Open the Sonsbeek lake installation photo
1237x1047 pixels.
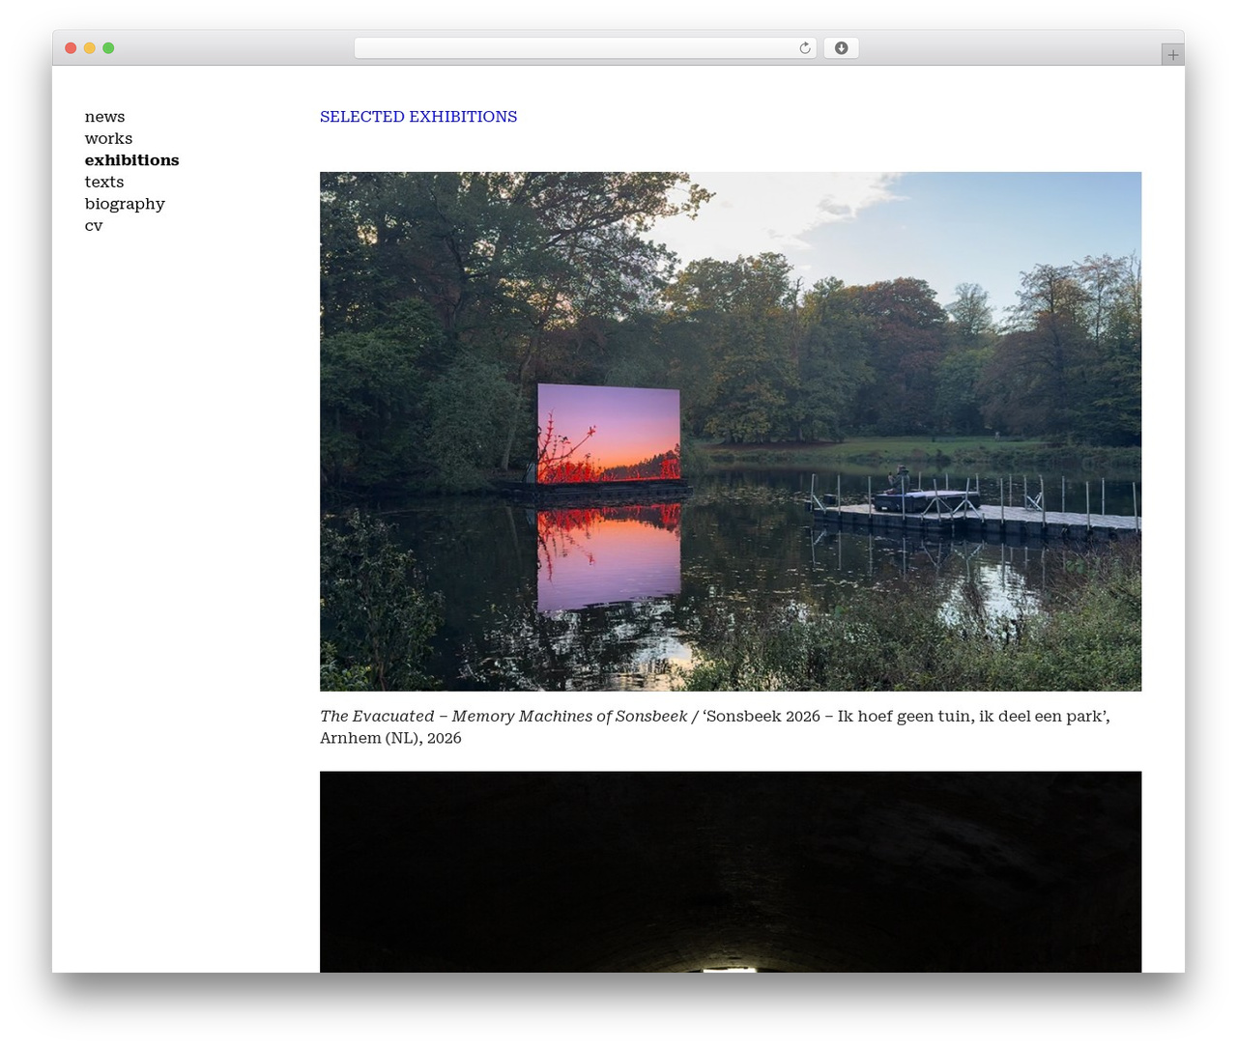(731, 432)
